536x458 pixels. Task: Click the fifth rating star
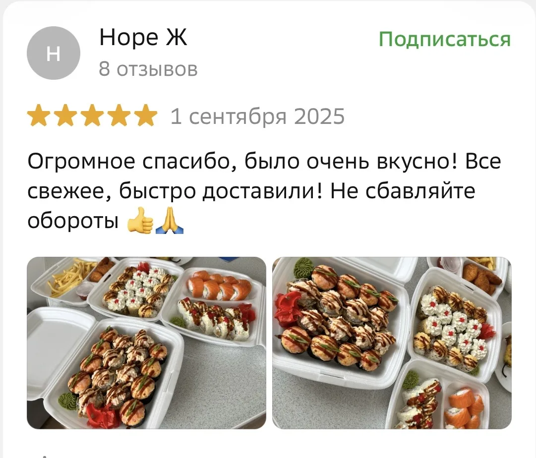click(145, 115)
